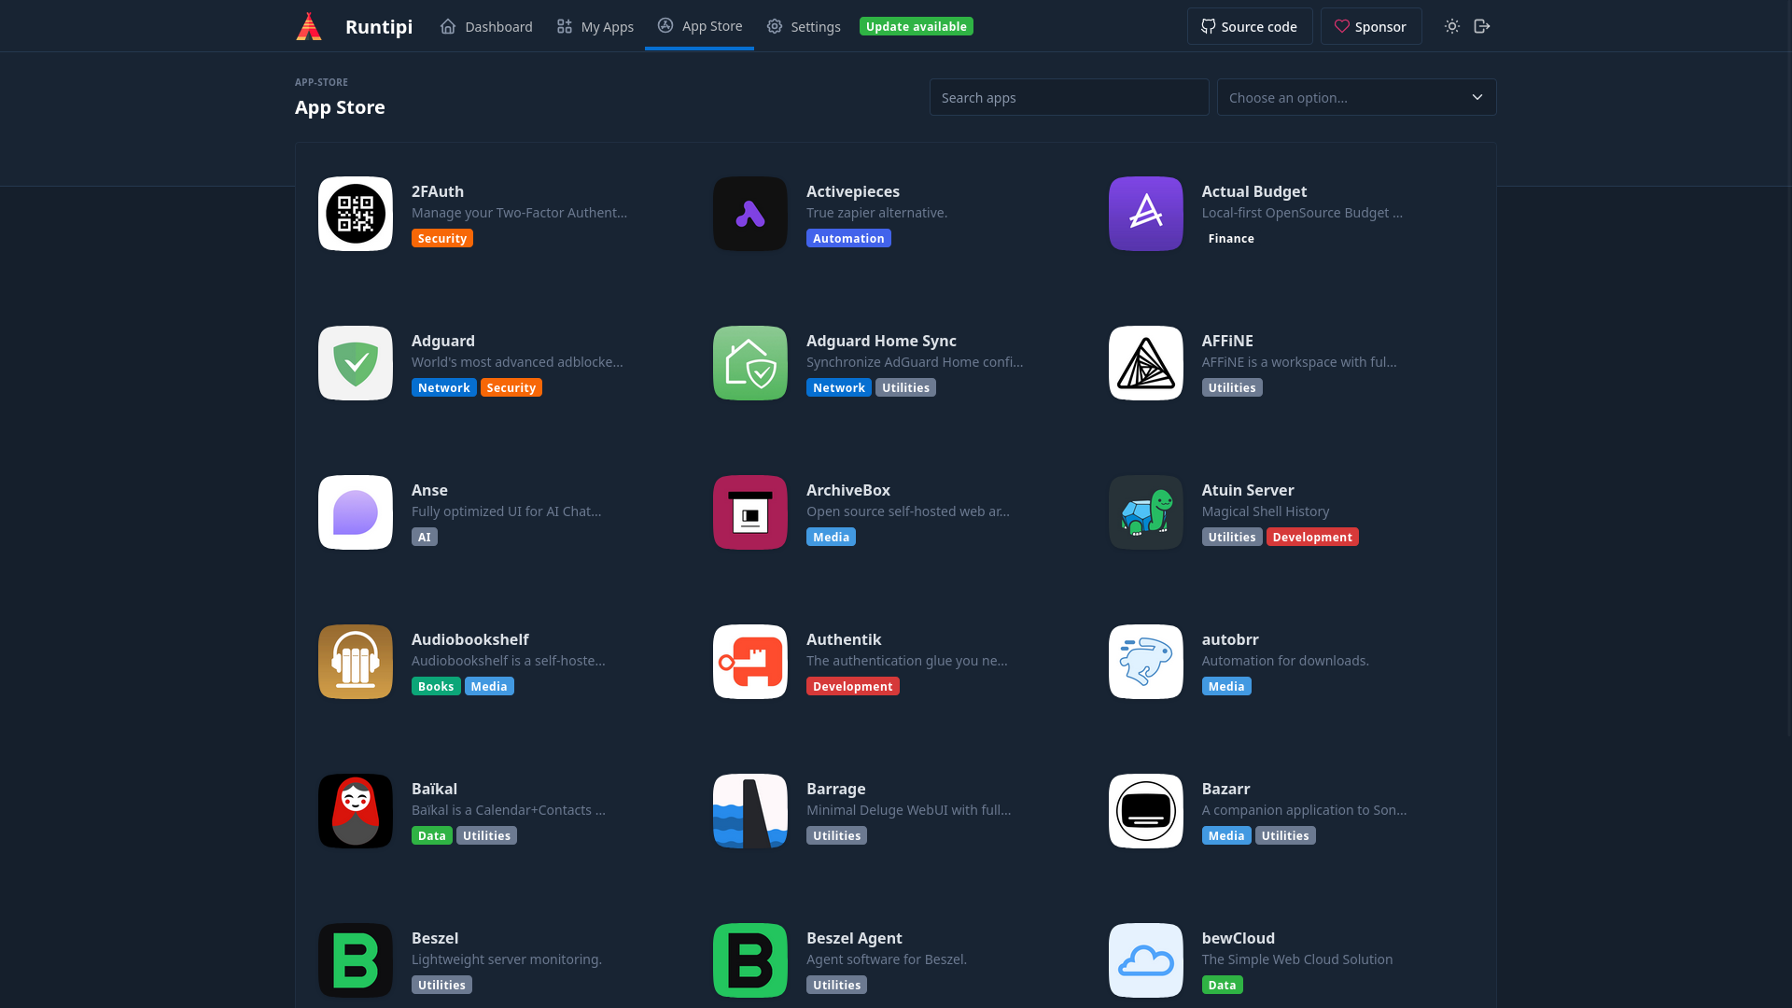Click the ArchiveBox app icon
The height and width of the screenshot is (1008, 1792).
749,512
